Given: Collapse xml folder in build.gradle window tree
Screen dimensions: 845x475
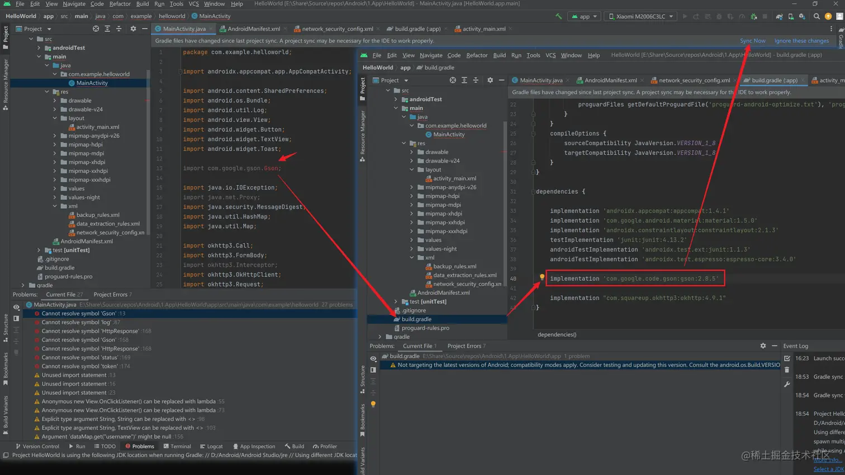Looking at the screenshot, I should tap(412, 257).
